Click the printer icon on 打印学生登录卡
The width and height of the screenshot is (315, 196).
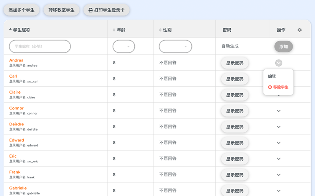(x=91, y=10)
